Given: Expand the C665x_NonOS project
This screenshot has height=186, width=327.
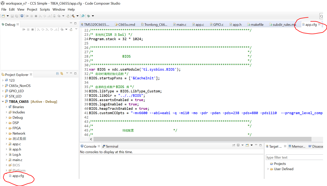Looking at the screenshot, I should 3,85.
